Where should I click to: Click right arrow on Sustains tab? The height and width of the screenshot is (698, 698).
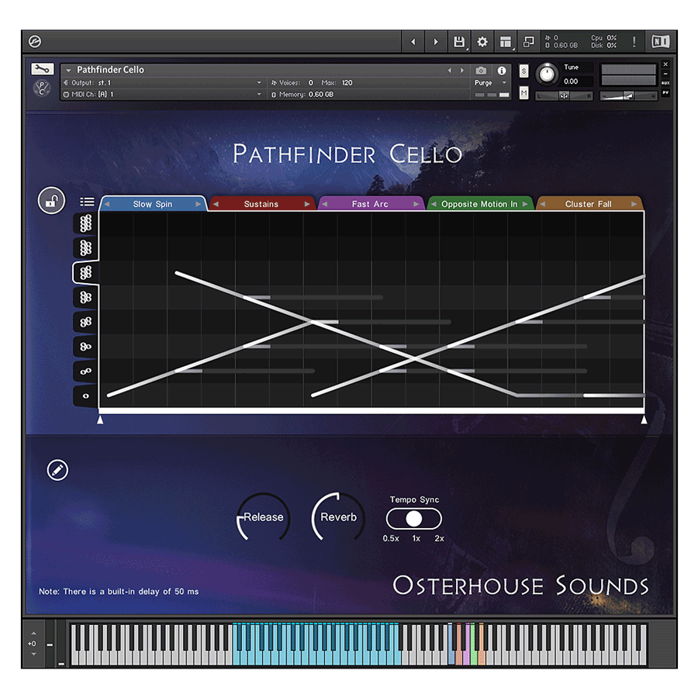[x=307, y=204]
